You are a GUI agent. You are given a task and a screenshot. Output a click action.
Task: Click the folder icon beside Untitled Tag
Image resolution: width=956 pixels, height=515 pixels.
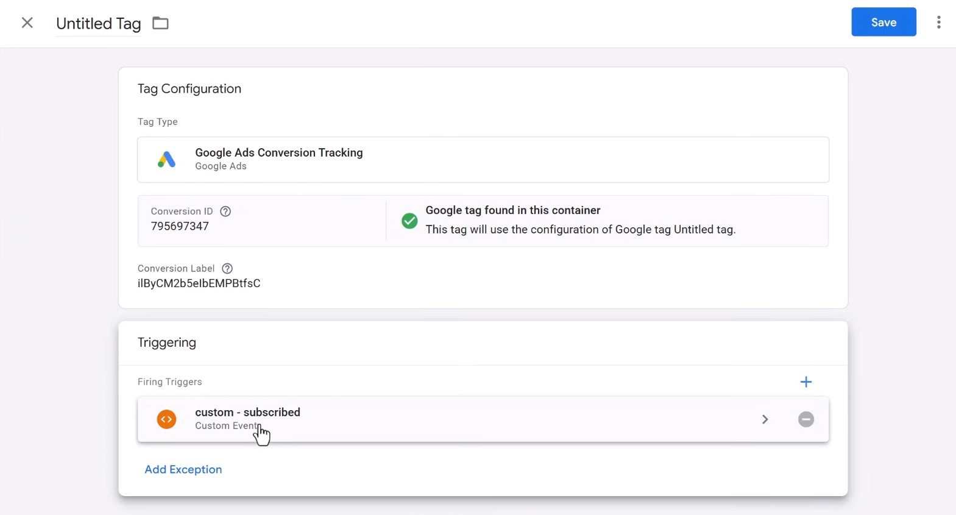click(x=160, y=23)
